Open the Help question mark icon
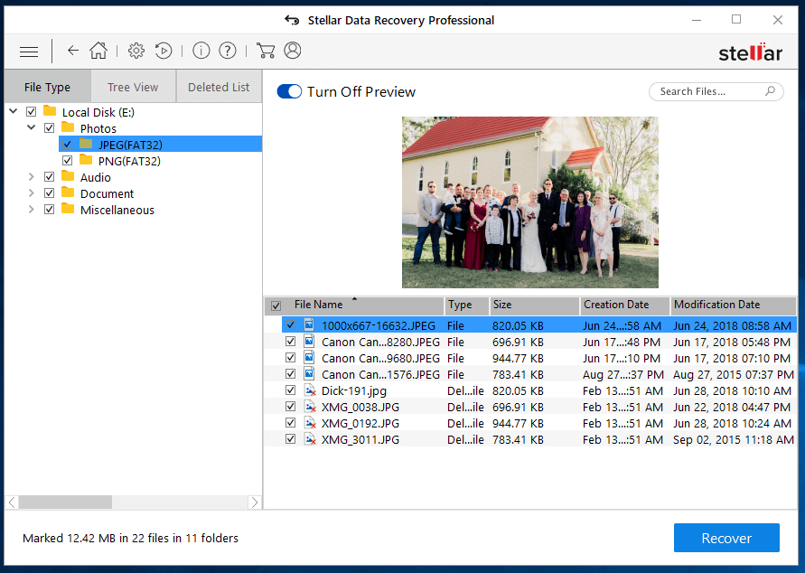 coord(228,51)
